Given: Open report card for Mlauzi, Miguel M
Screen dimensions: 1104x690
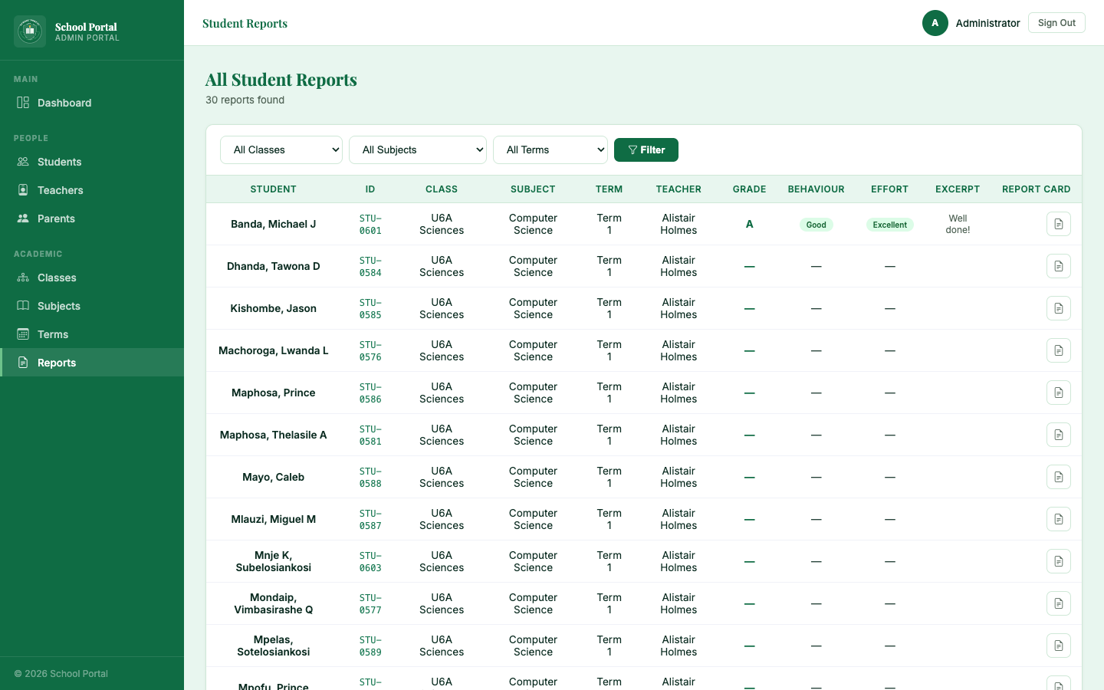Looking at the screenshot, I should pyautogui.click(x=1058, y=519).
